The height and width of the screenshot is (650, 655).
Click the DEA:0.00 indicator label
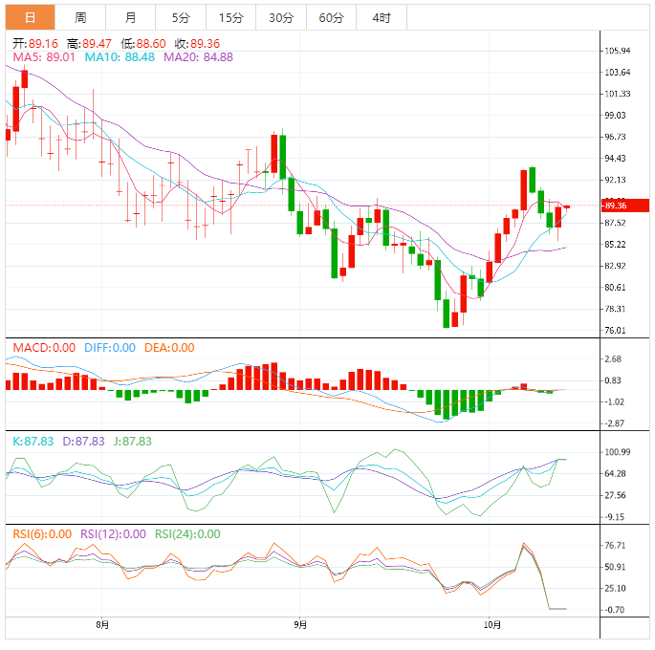click(x=169, y=348)
